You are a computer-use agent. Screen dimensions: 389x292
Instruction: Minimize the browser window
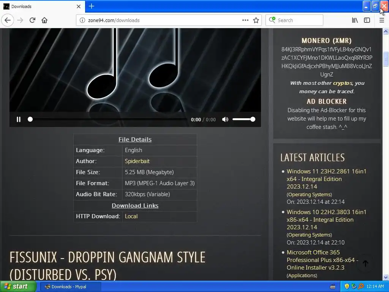[367, 6]
